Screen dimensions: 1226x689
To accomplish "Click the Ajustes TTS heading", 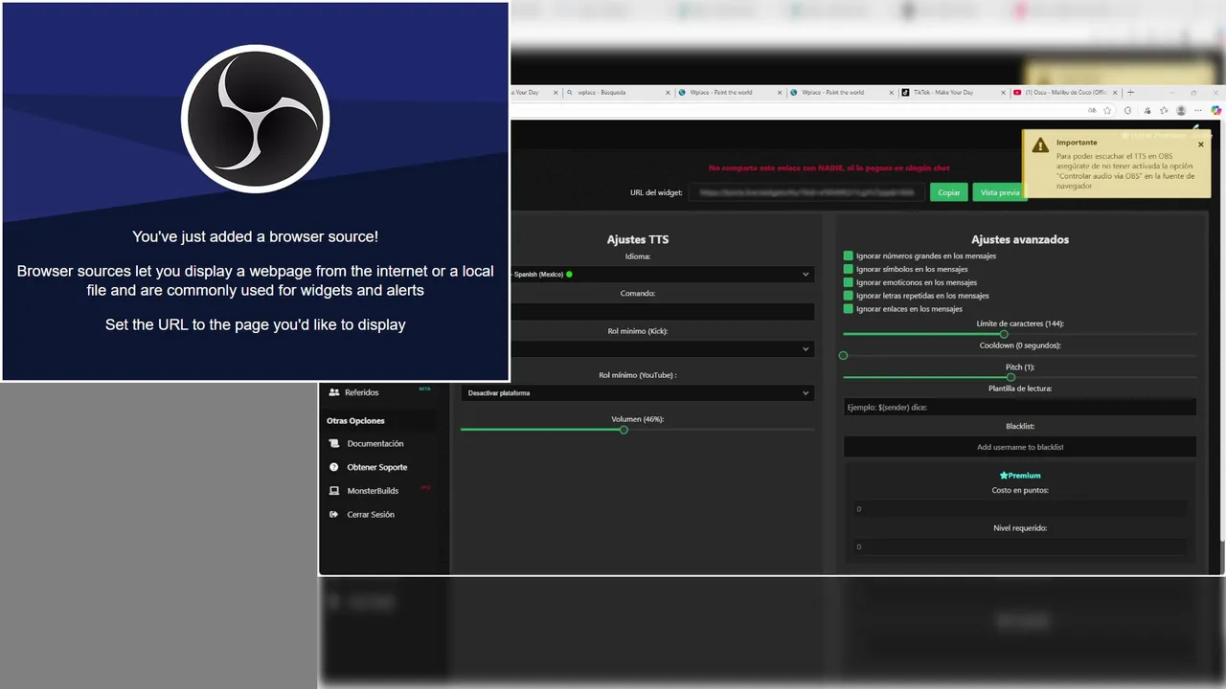I will [638, 239].
